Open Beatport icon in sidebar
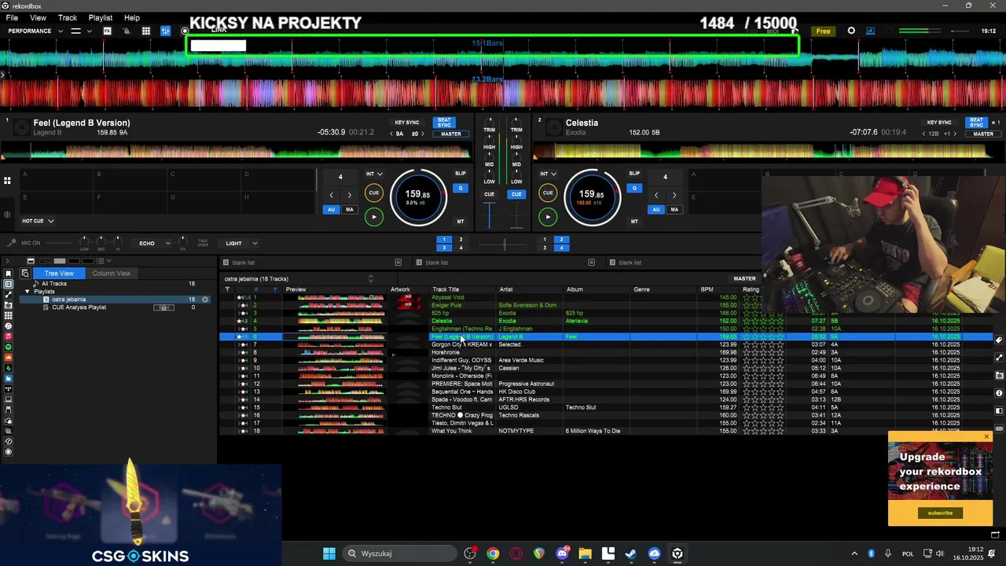The height and width of the screenshot is (566, 1006). (9, 368)
